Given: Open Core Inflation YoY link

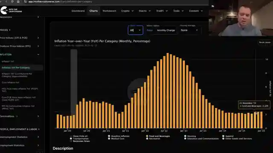Looking at the screenshot, I should (10, 82).
